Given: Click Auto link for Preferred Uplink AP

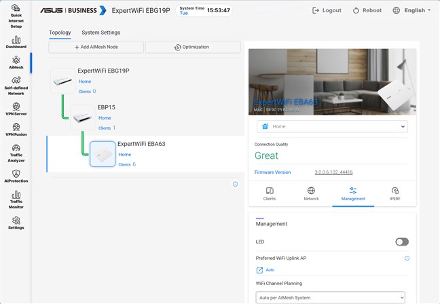Looking at the screenshot, I should 270,270.
